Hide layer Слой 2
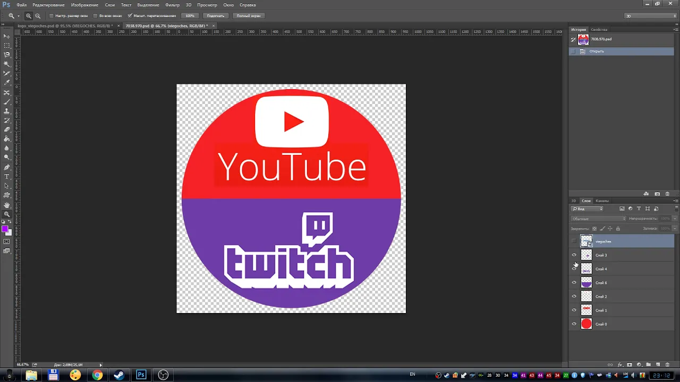The image size is (680, 382). [574, 297]
